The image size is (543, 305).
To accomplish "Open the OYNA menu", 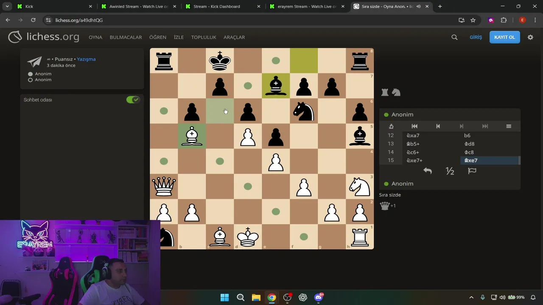I will point(95,37).
